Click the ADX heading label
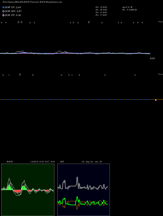The image size is (163, 216). pos(62,162)
